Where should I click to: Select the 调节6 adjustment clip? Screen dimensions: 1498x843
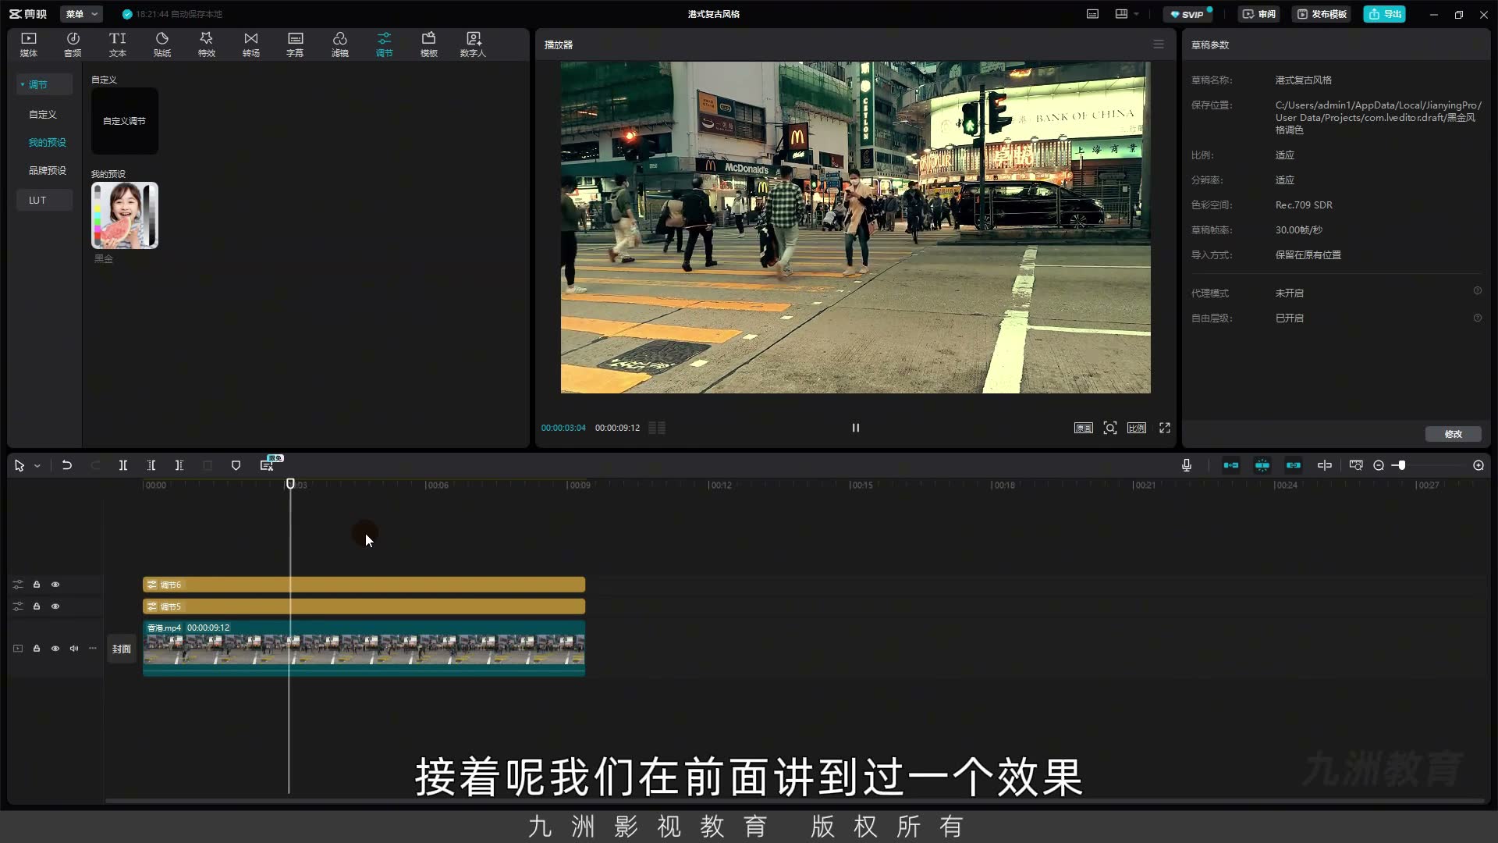click(364, 585)
